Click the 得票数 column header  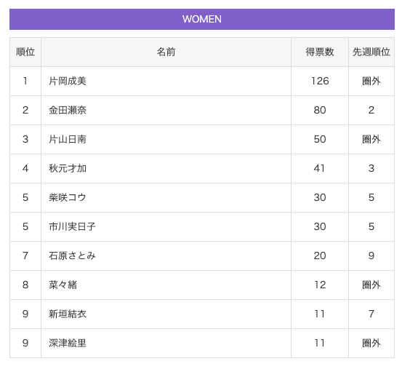tap(319, 52)
